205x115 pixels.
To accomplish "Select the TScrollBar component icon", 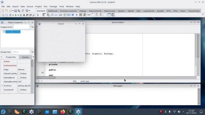I will 89,15.
